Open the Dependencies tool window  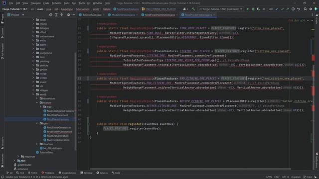coord(67,173)
